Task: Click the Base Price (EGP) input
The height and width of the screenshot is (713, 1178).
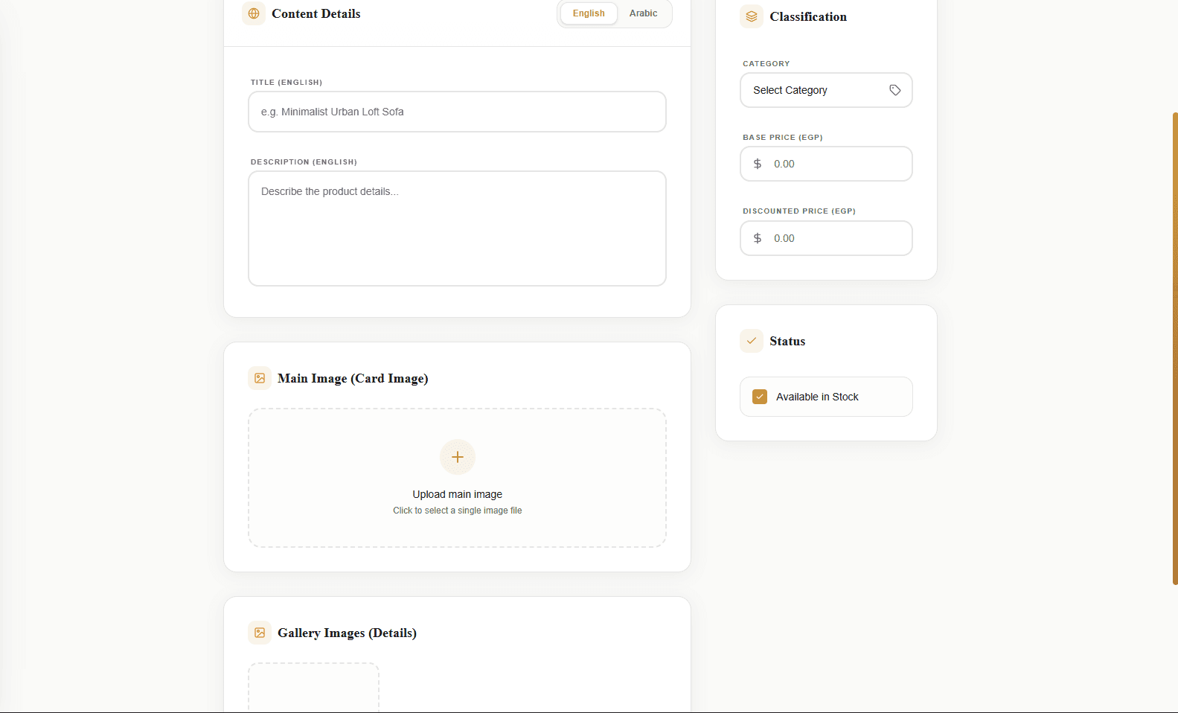Action: (x=826, y=164)
